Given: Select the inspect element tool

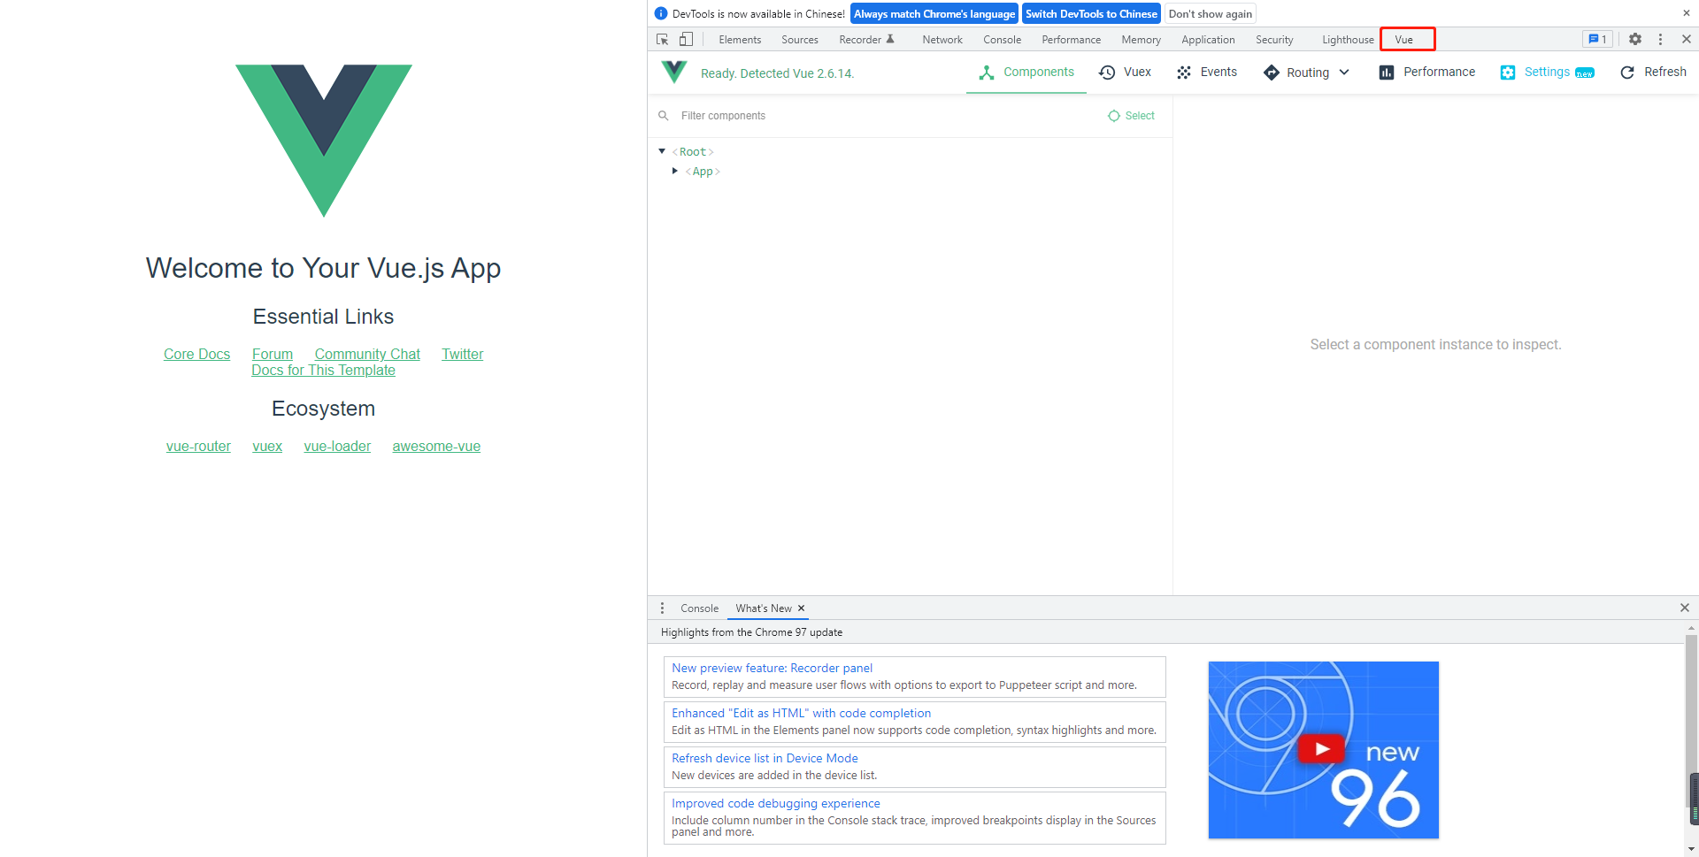Looking at the screenshot, I should [x=661, y=39].
